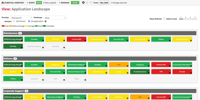Open info icon on PriceOptimisation tile
Screen dimensions: 200x100
coord(149,73)
